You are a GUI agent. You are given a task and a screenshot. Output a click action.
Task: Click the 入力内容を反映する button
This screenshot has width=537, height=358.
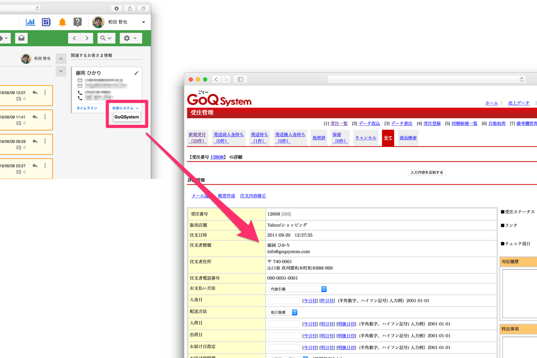[427, 172]
